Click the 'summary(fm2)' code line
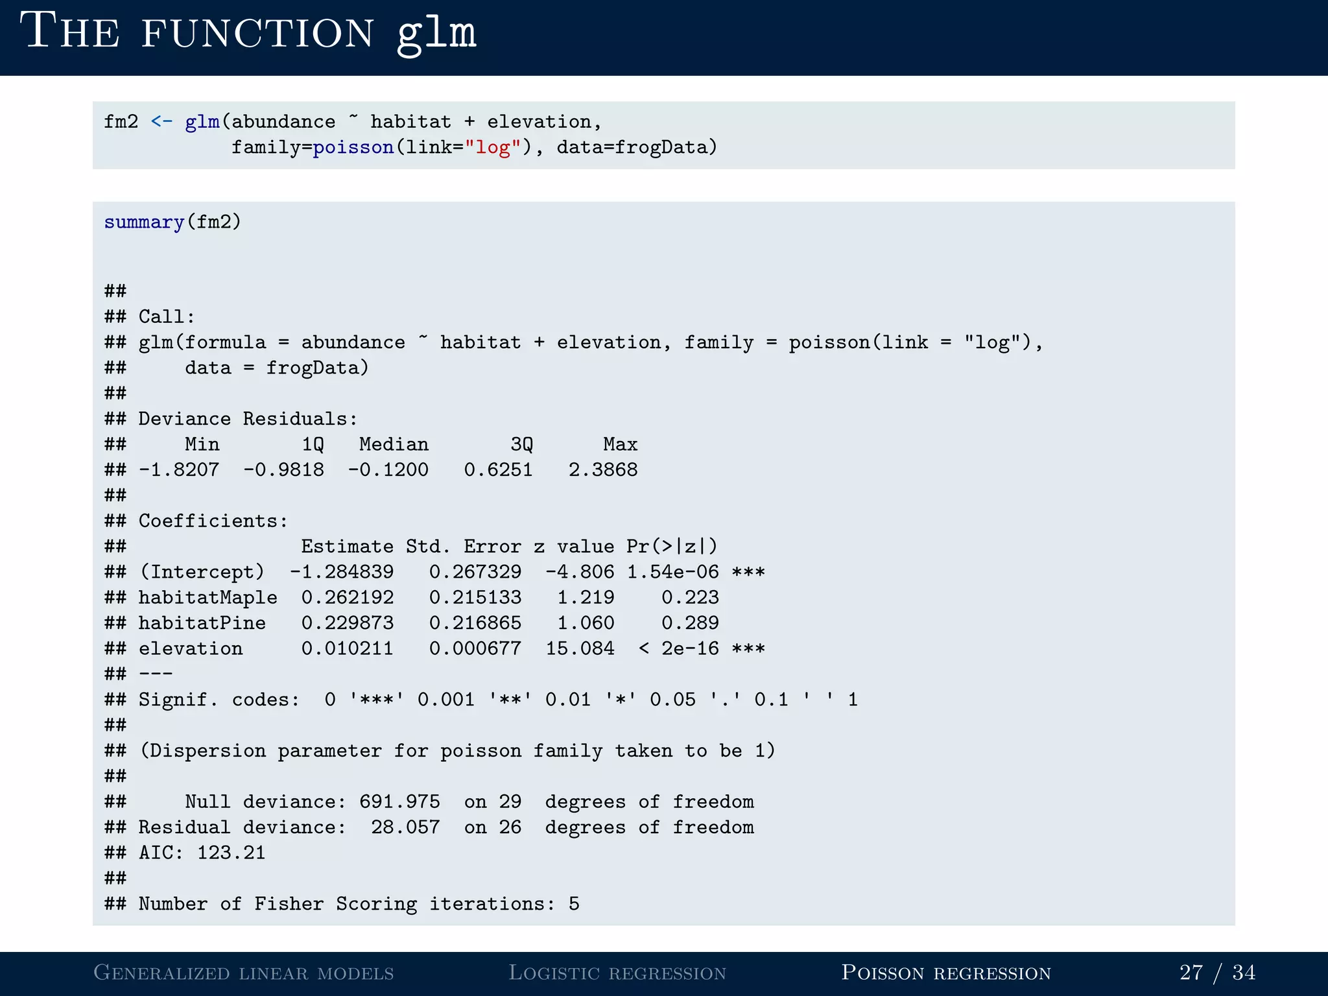This screenshot has width=1328, height=996. [x=172, y=222]
